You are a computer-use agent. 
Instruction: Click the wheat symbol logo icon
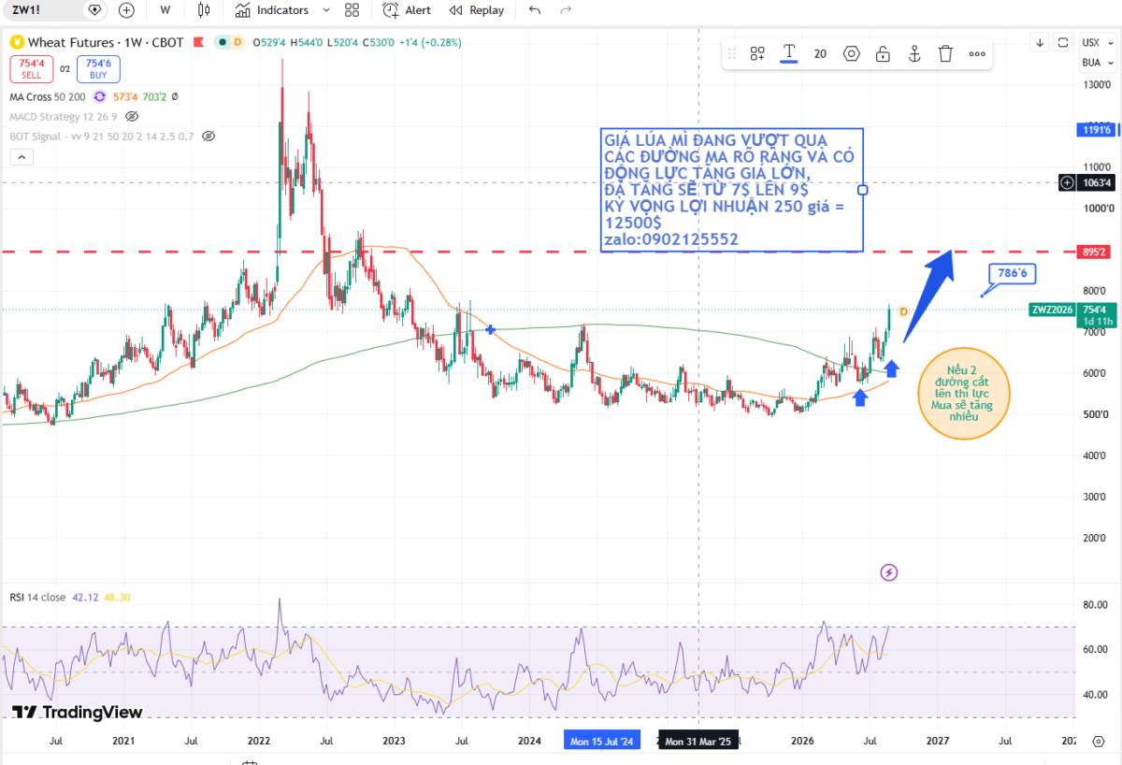[x=16, y=42]
